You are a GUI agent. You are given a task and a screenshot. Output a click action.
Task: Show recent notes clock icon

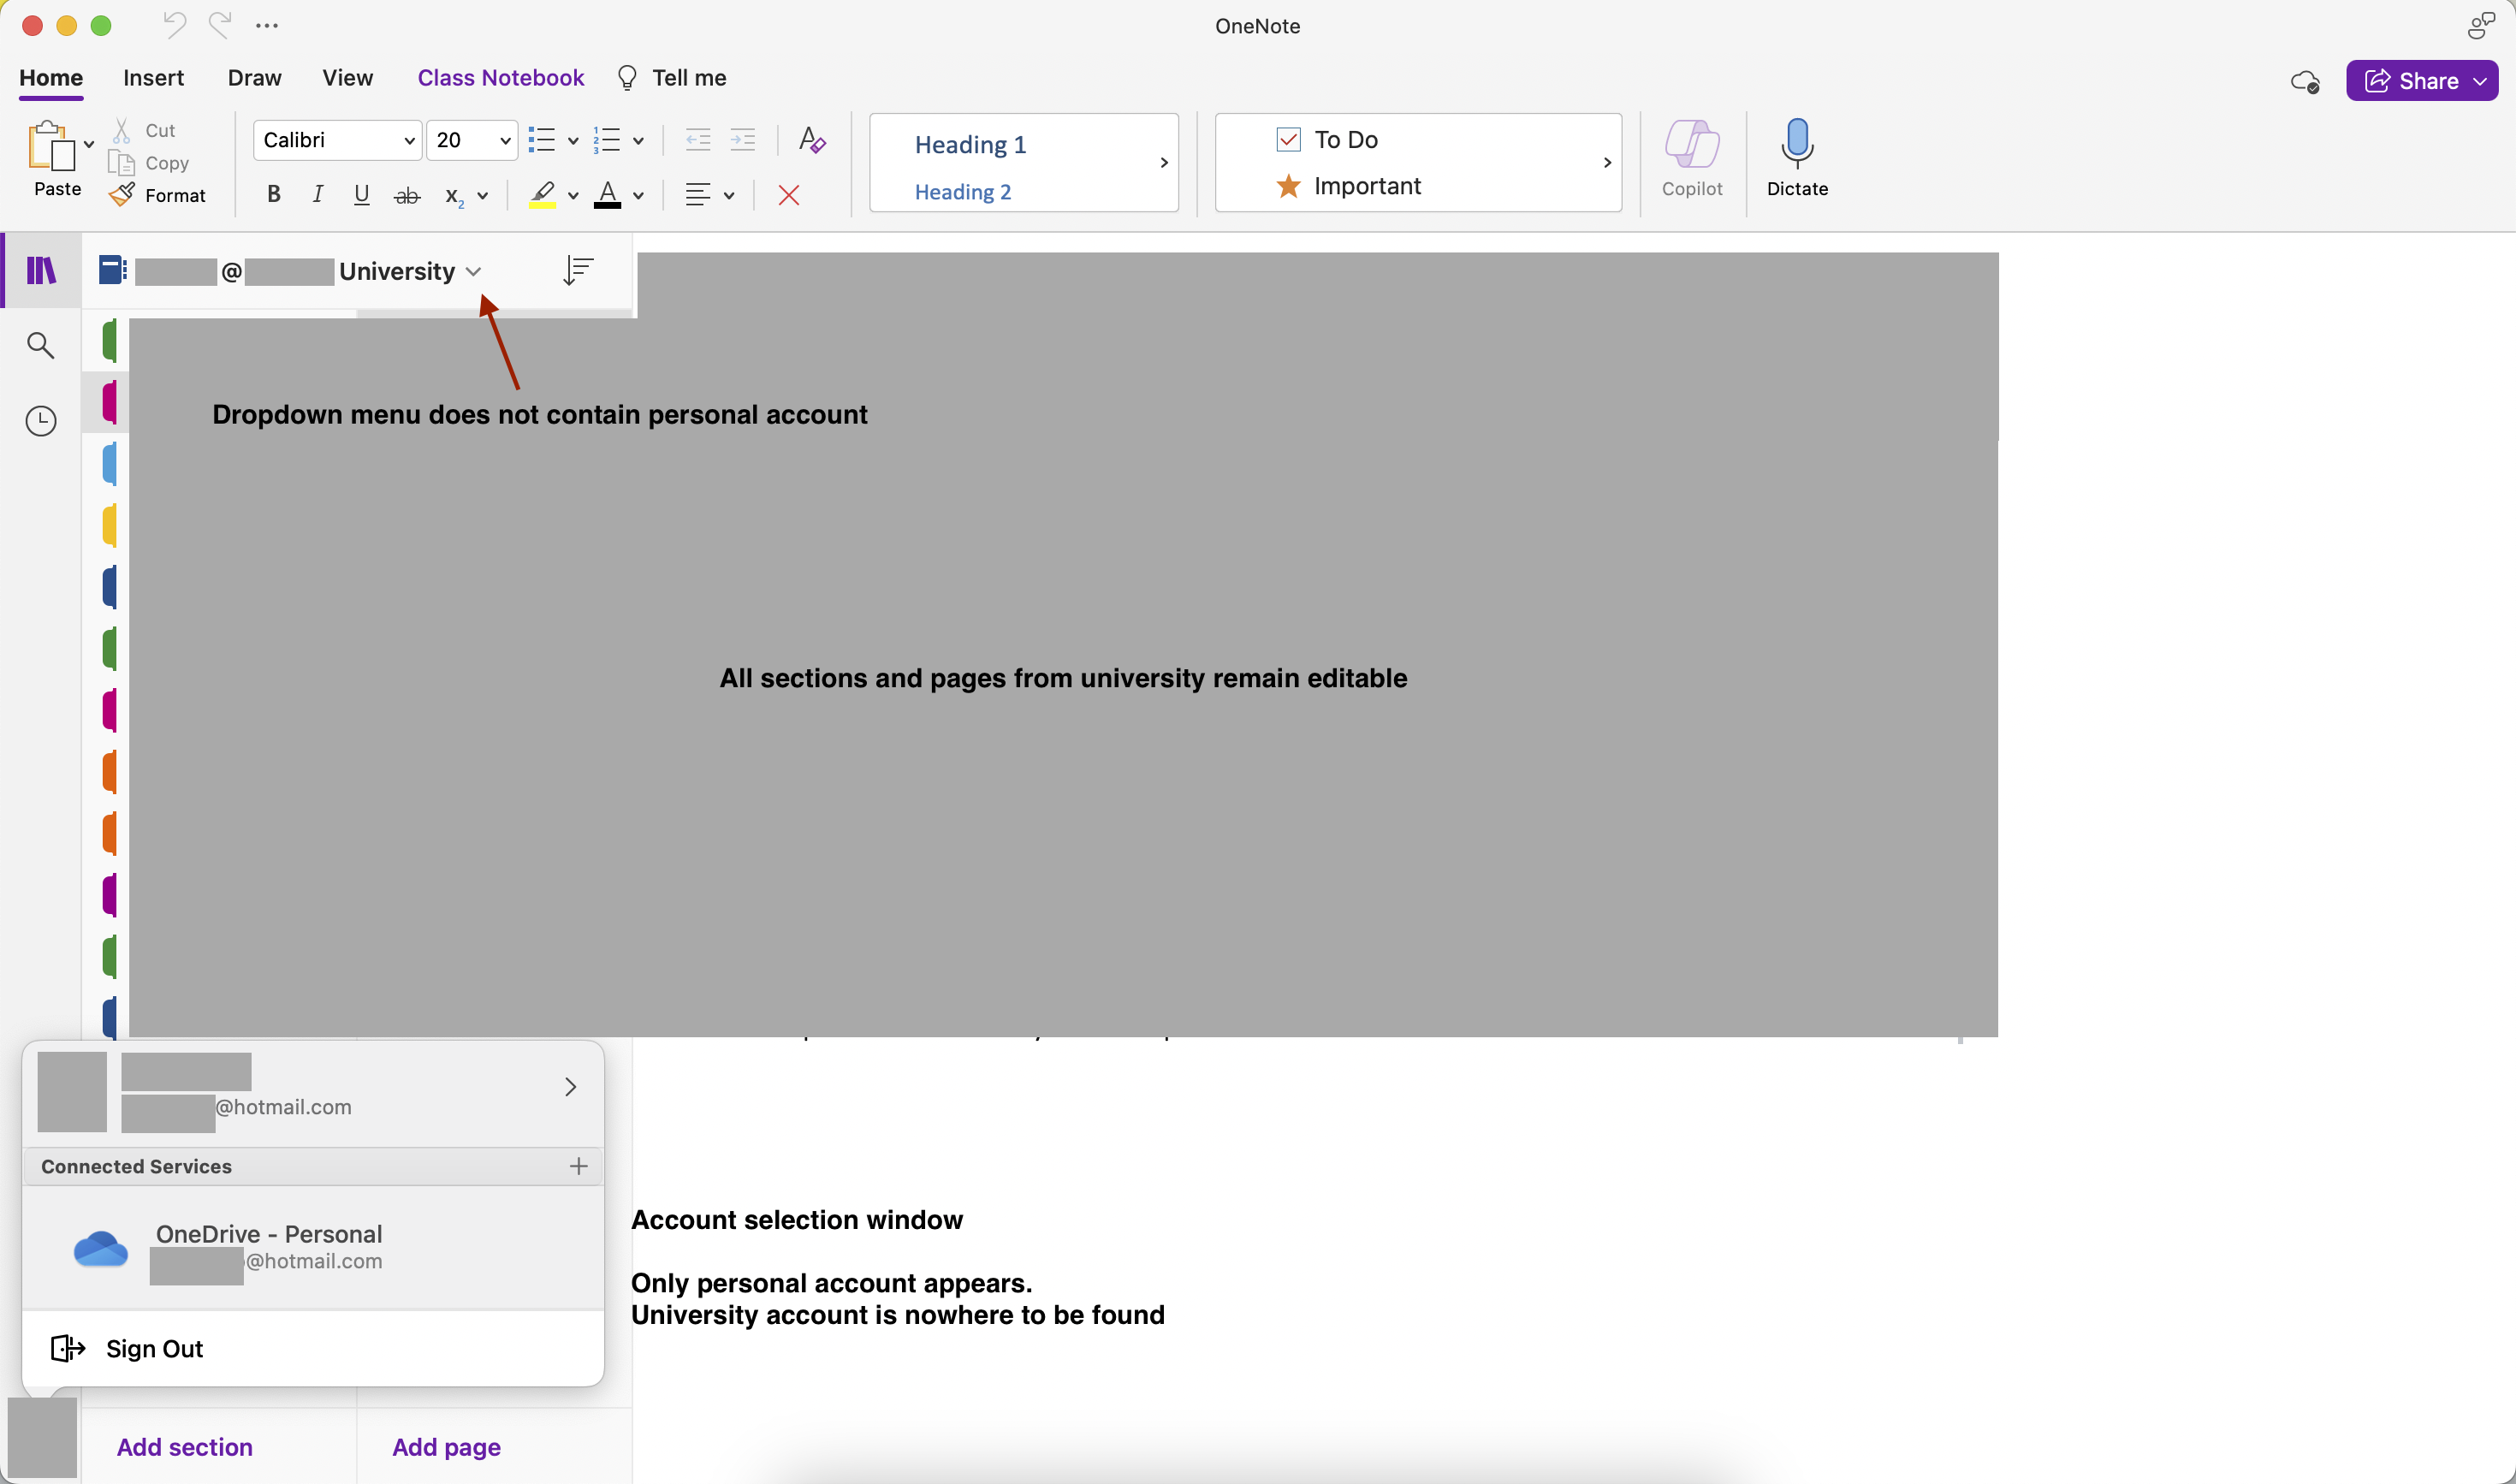click(x=41, y=421)
